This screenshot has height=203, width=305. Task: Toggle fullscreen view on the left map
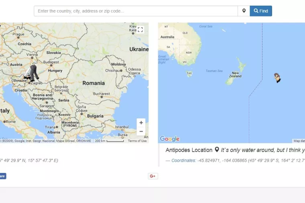[x=140, y=29]
